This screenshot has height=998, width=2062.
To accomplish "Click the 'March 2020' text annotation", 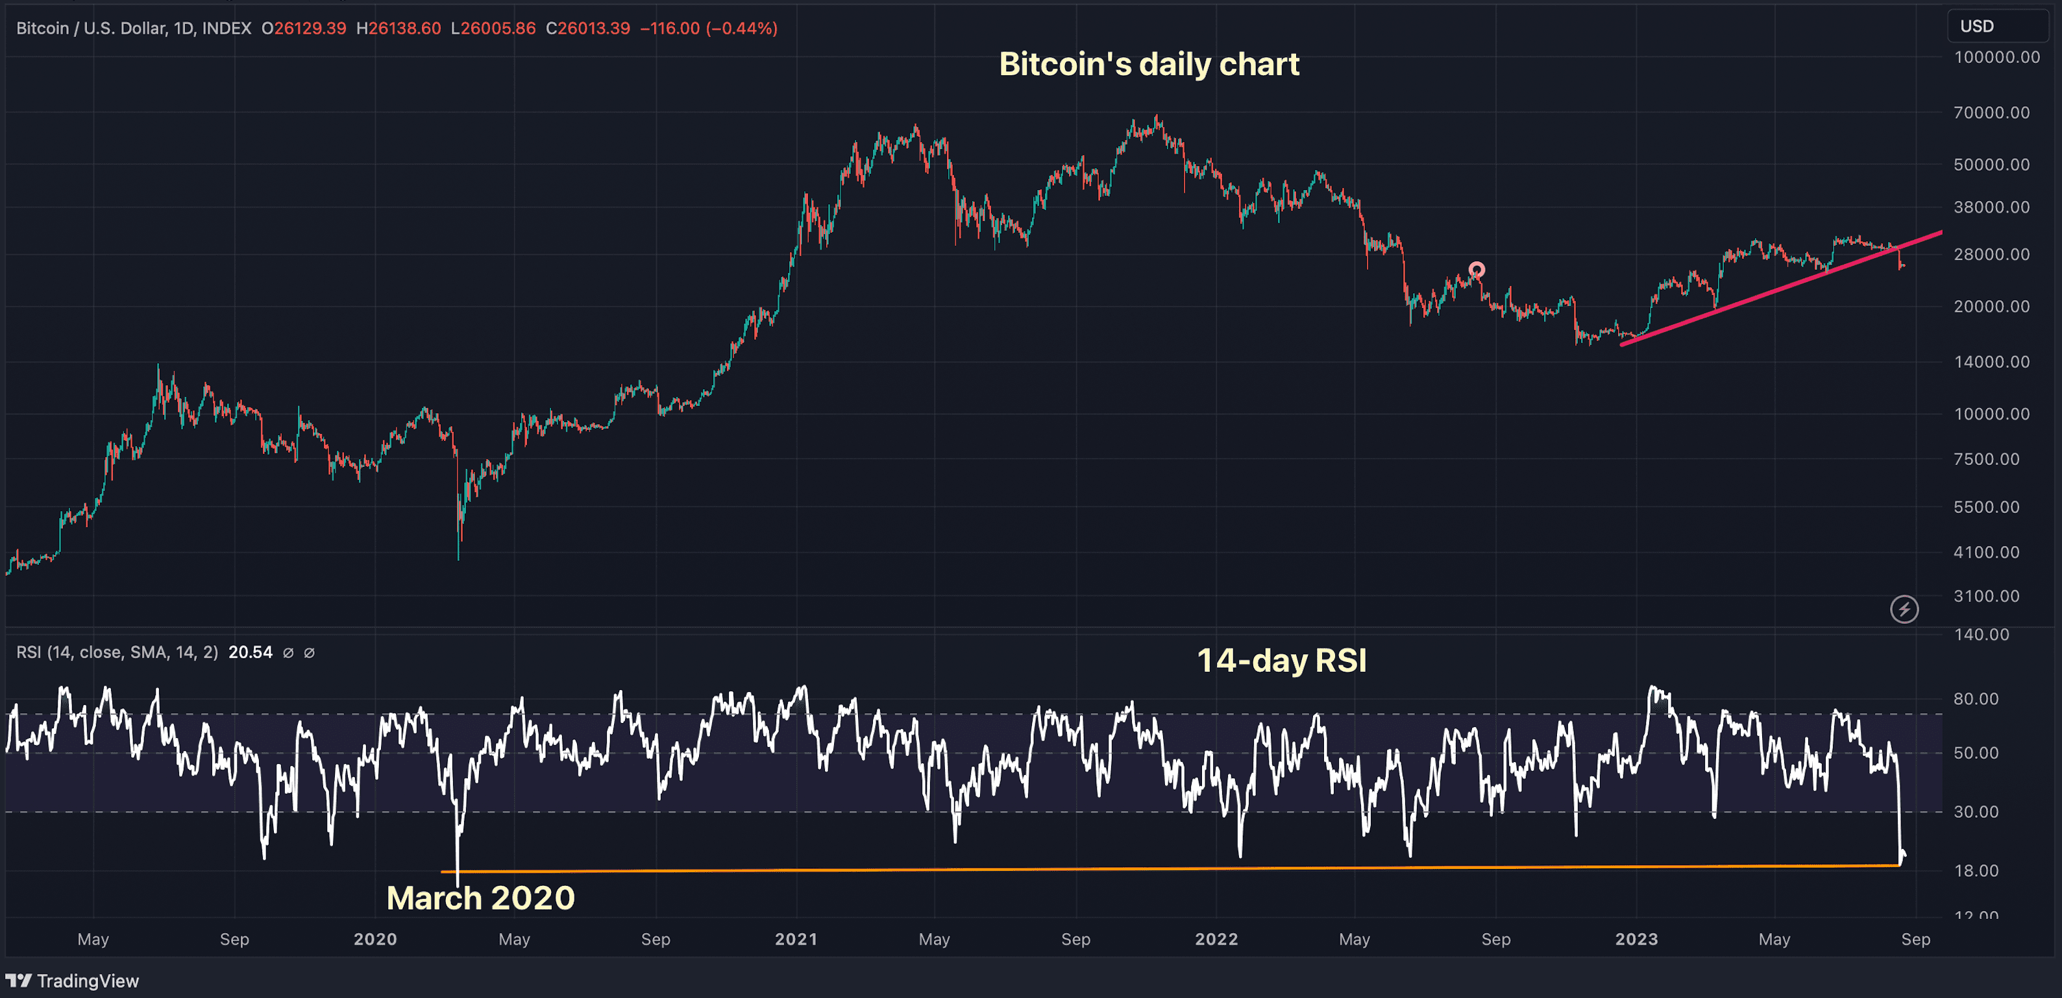I will [480, 898].
